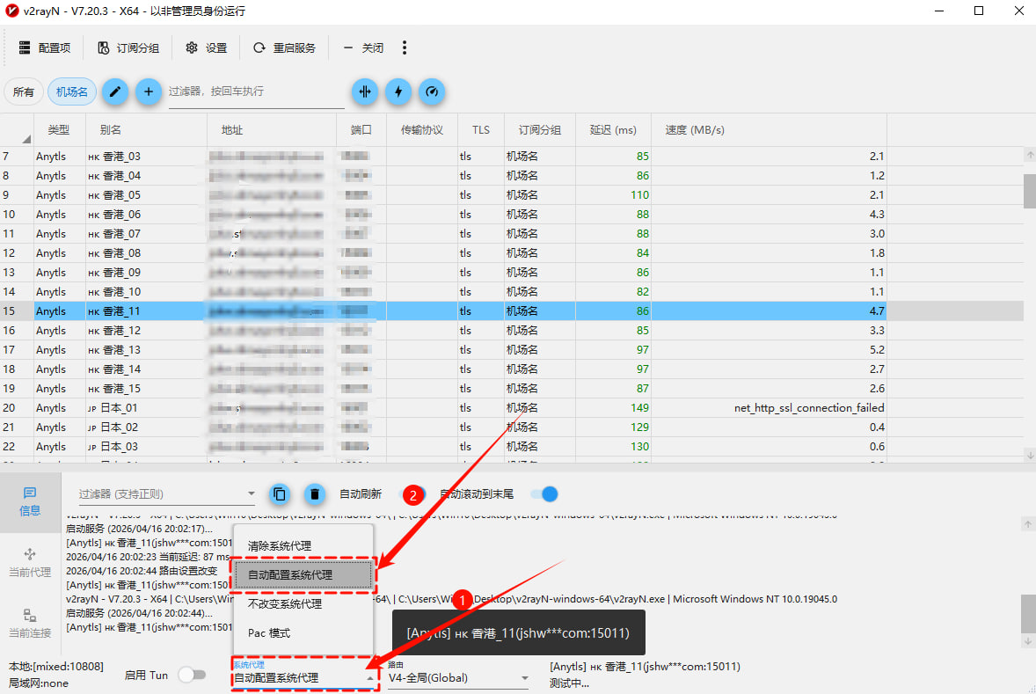This screenshot has width=1036, height=694.
Task: Choose 自动配置系统代理 from the popup menu
Action: pyautogui.click(x=304, y=575)
